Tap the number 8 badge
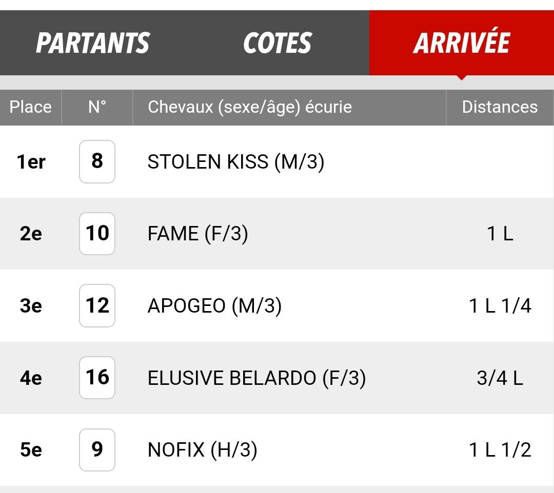554x493 pixels. click(97, 161)
